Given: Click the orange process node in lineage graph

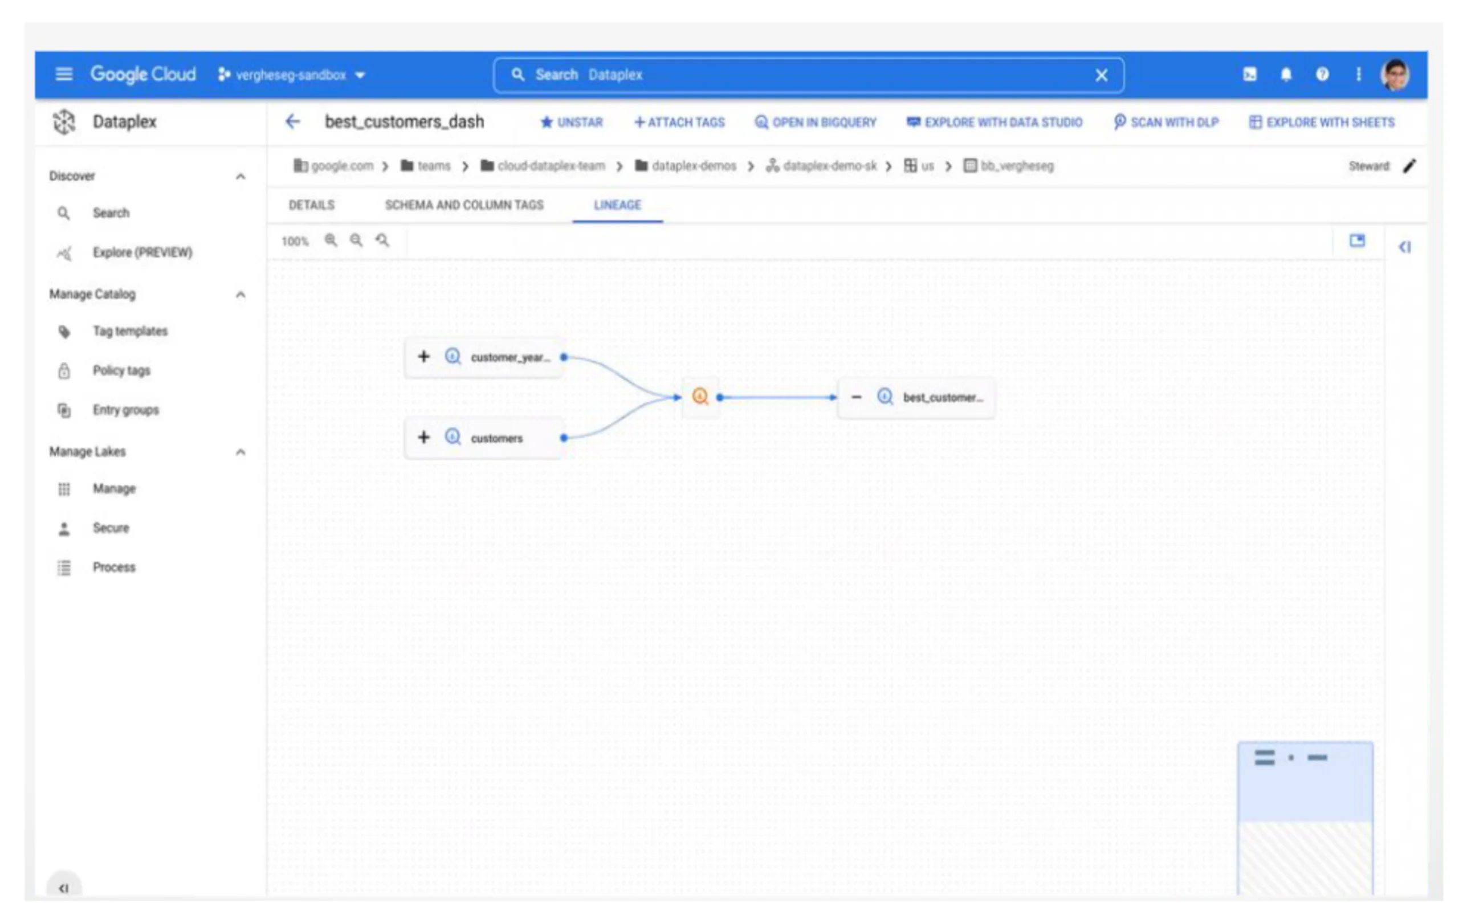Looking at the screenshot, I should 699,397.
